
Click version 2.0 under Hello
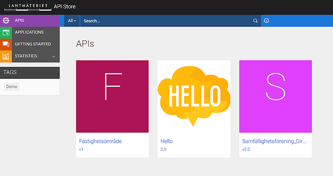pyautogui.click(x=163, y=149)
